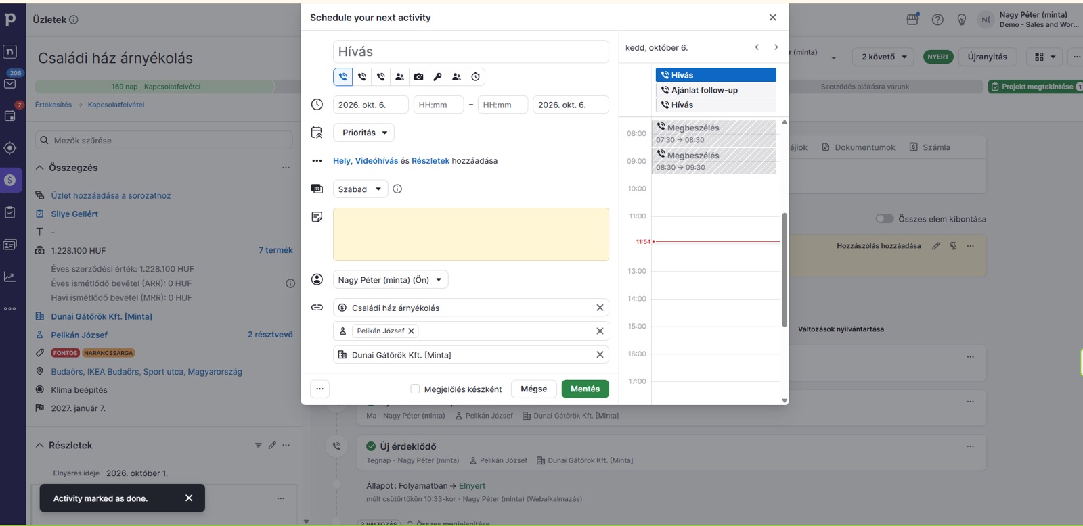Image resolution: width=1083 pixels, height=526 pixels.
Task: Open the Dokumentumok tab
Action: 858,147
